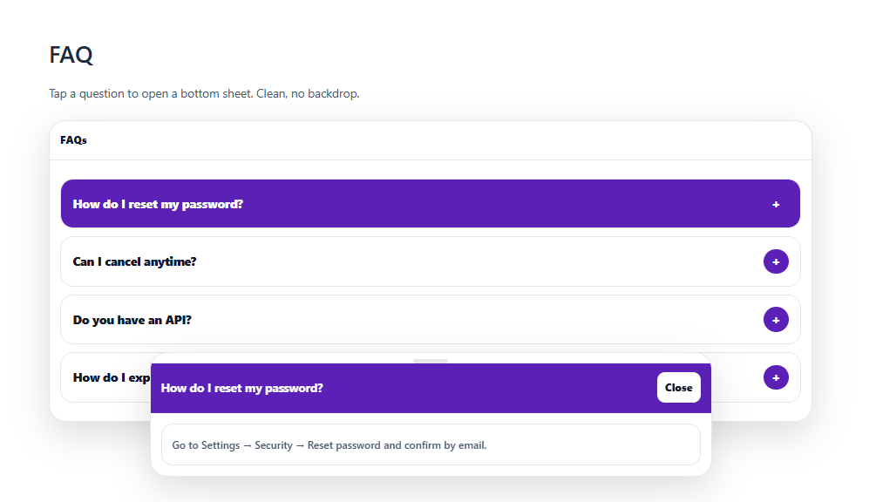
Task: Click the purple header bar of bottom sheet
Action: pos(488,388)
